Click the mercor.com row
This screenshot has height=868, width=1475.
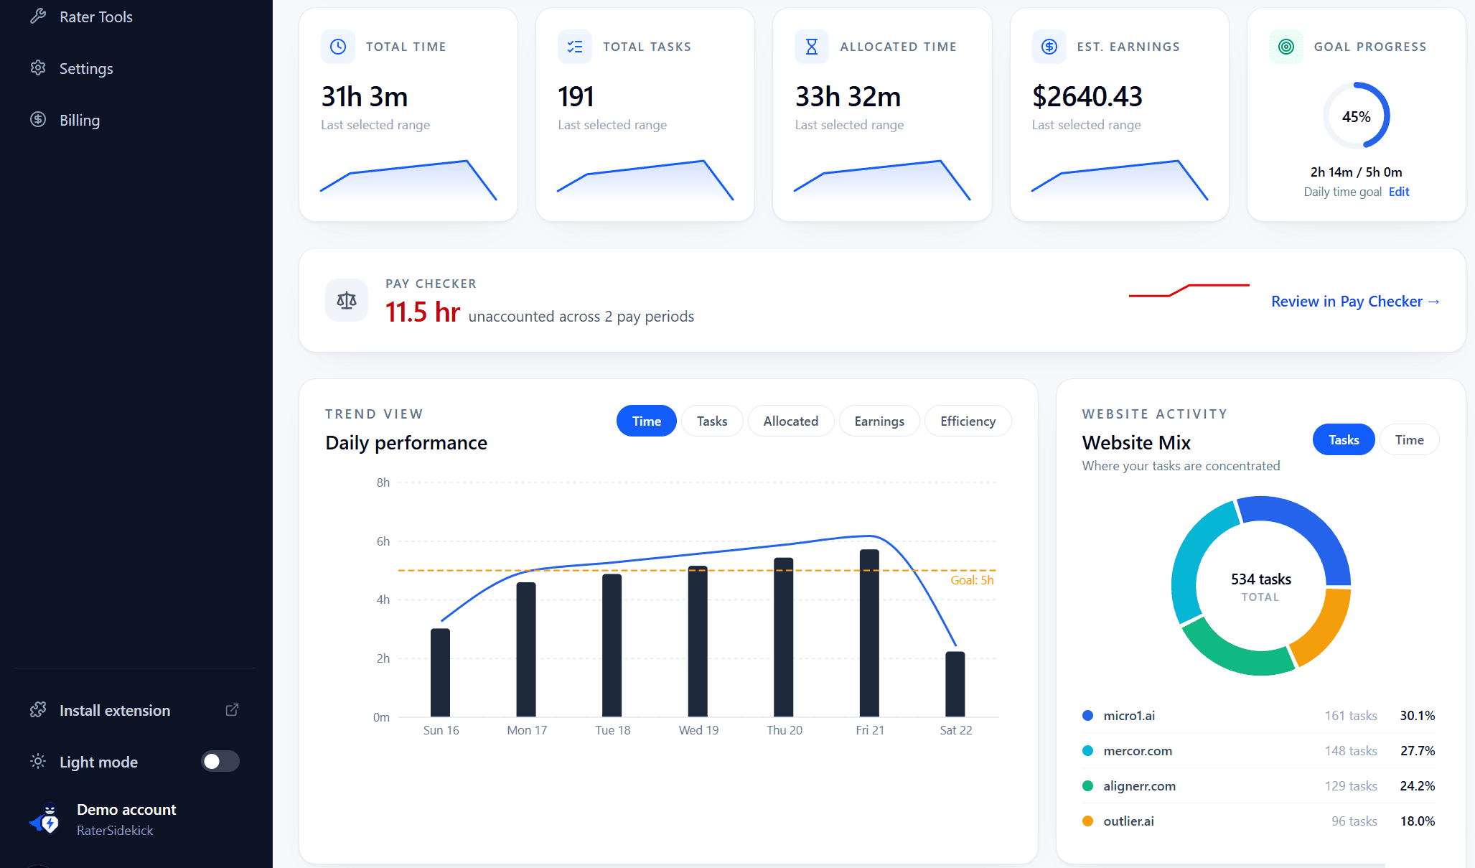(x=1258, y=751)
